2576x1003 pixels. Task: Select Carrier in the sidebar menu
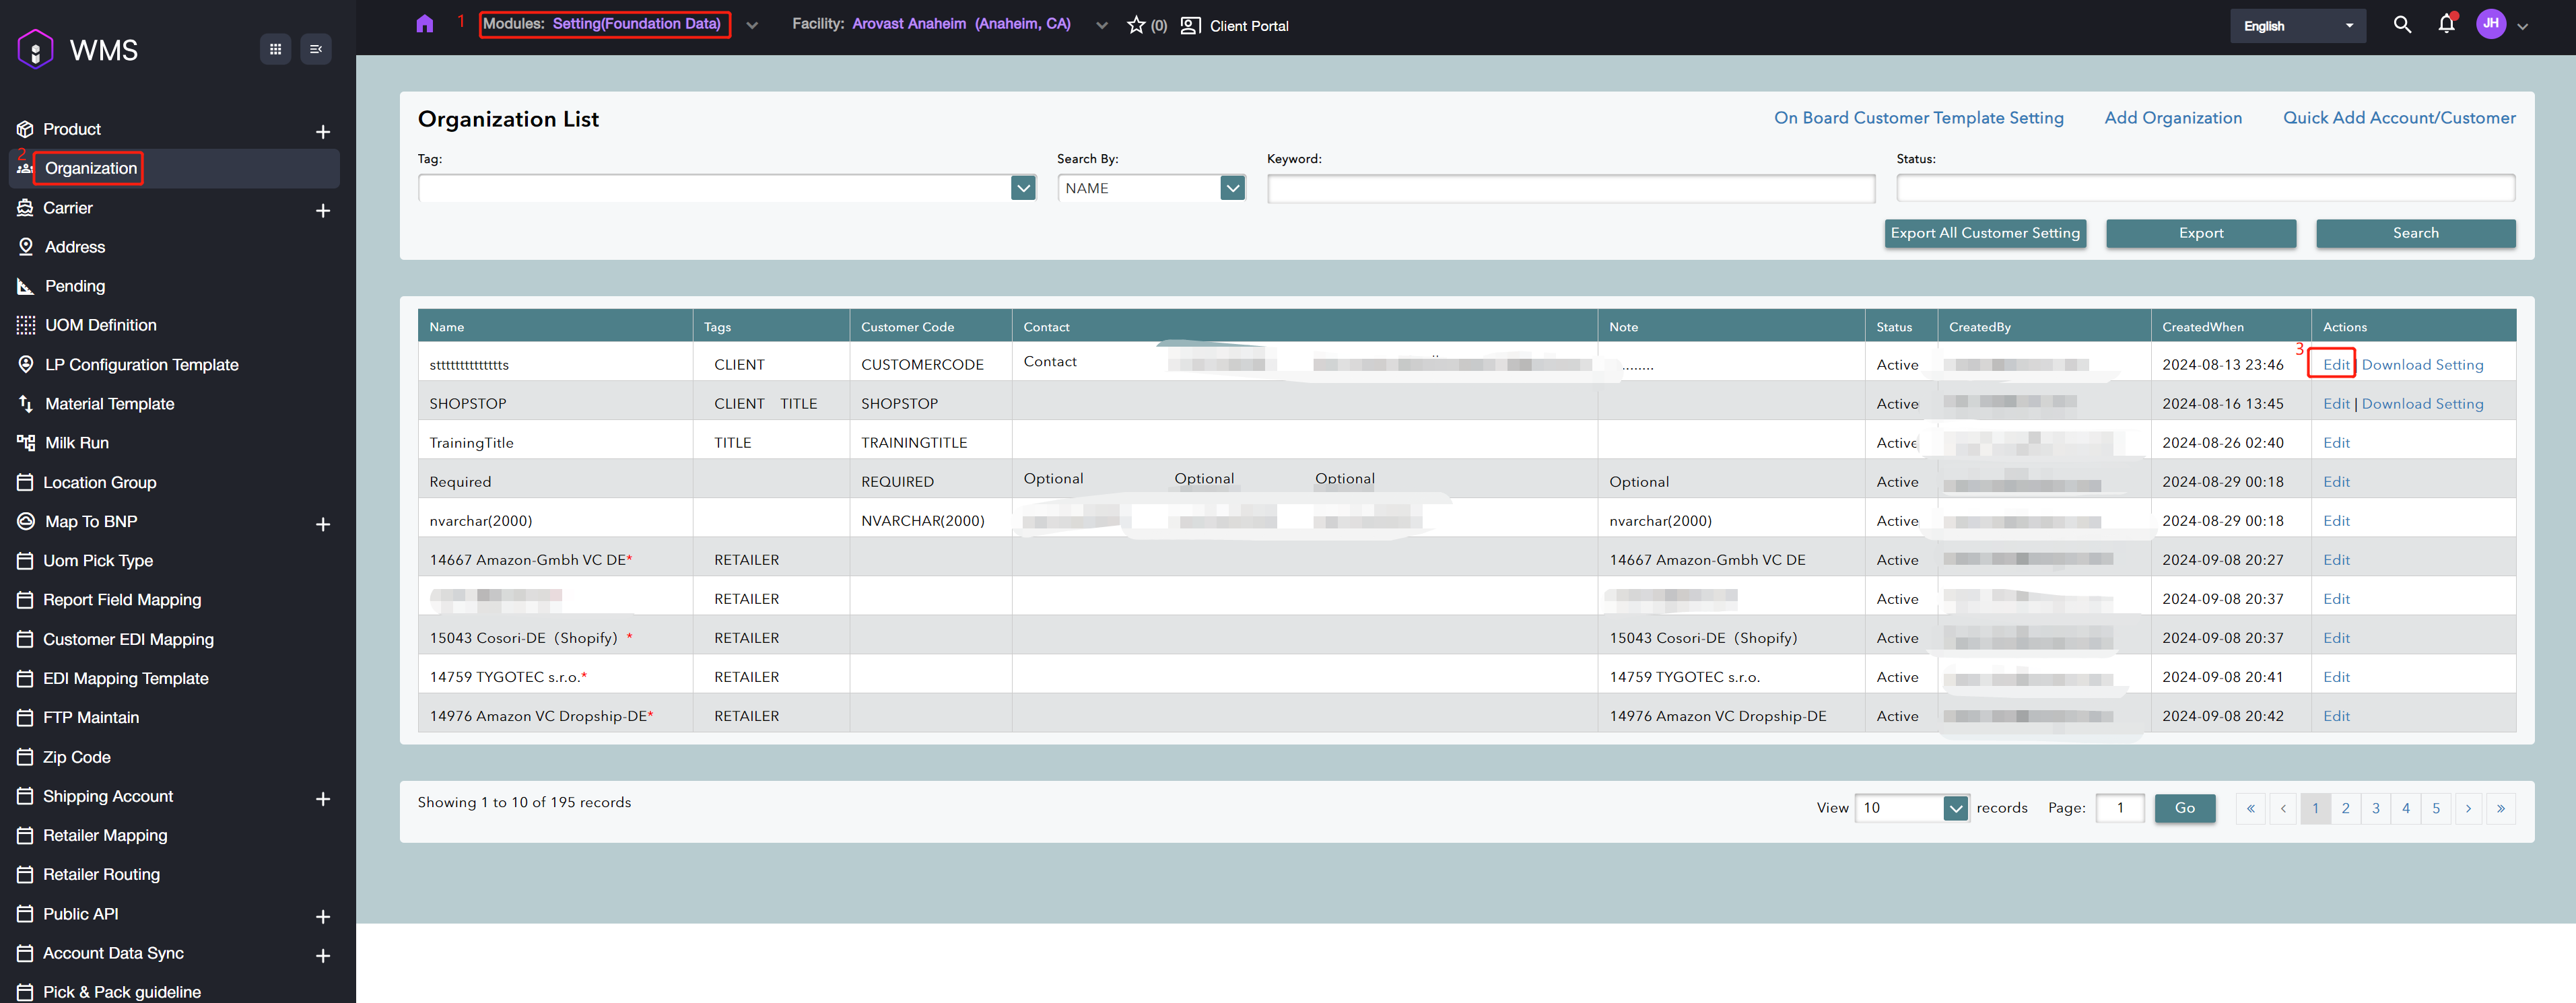(x=68, y=208)
